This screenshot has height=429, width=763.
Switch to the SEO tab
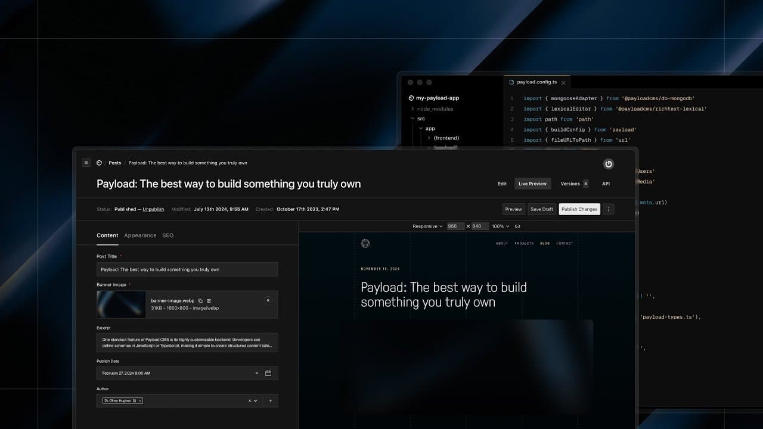click(168, 235)
